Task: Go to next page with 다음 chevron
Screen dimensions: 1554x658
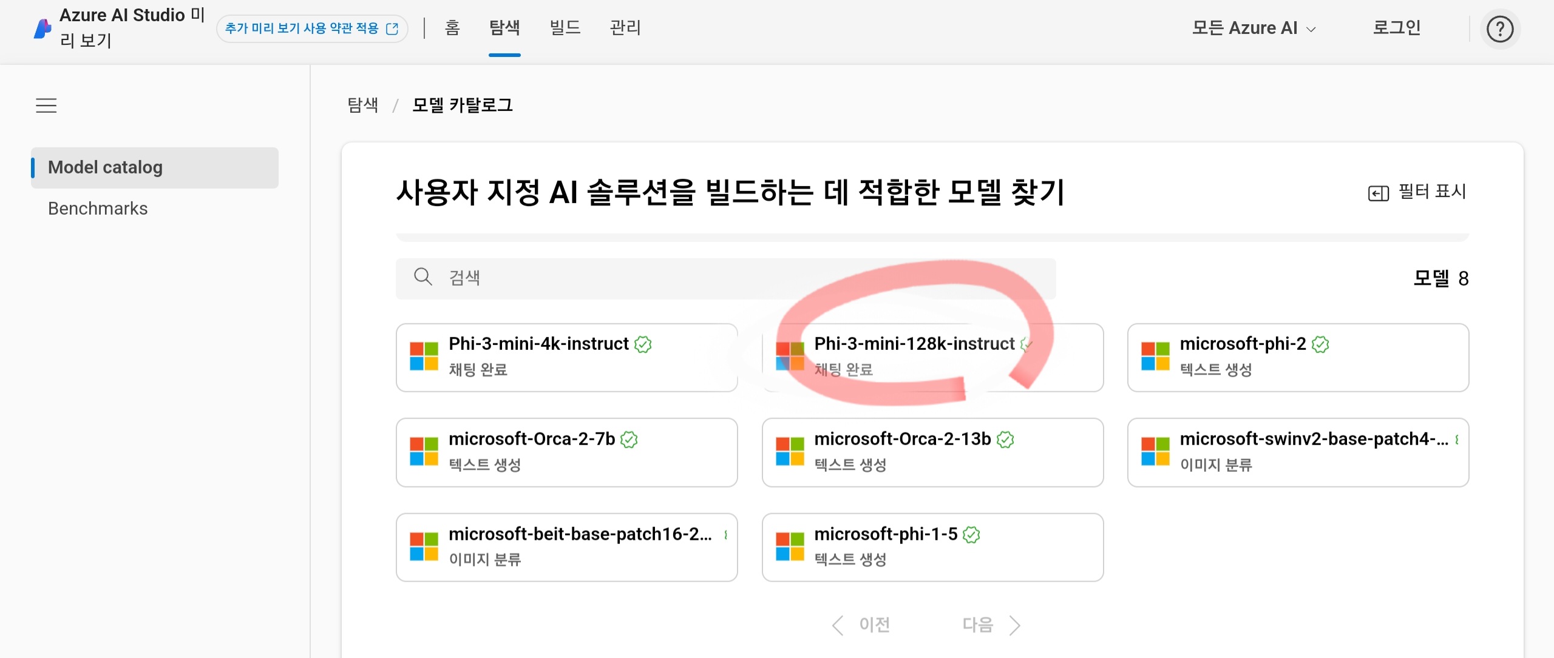Action: coord(1014,625)
